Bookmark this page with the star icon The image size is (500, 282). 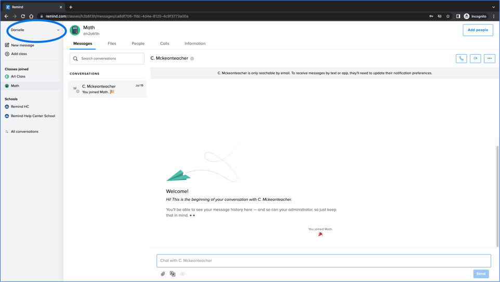[448, 16]
